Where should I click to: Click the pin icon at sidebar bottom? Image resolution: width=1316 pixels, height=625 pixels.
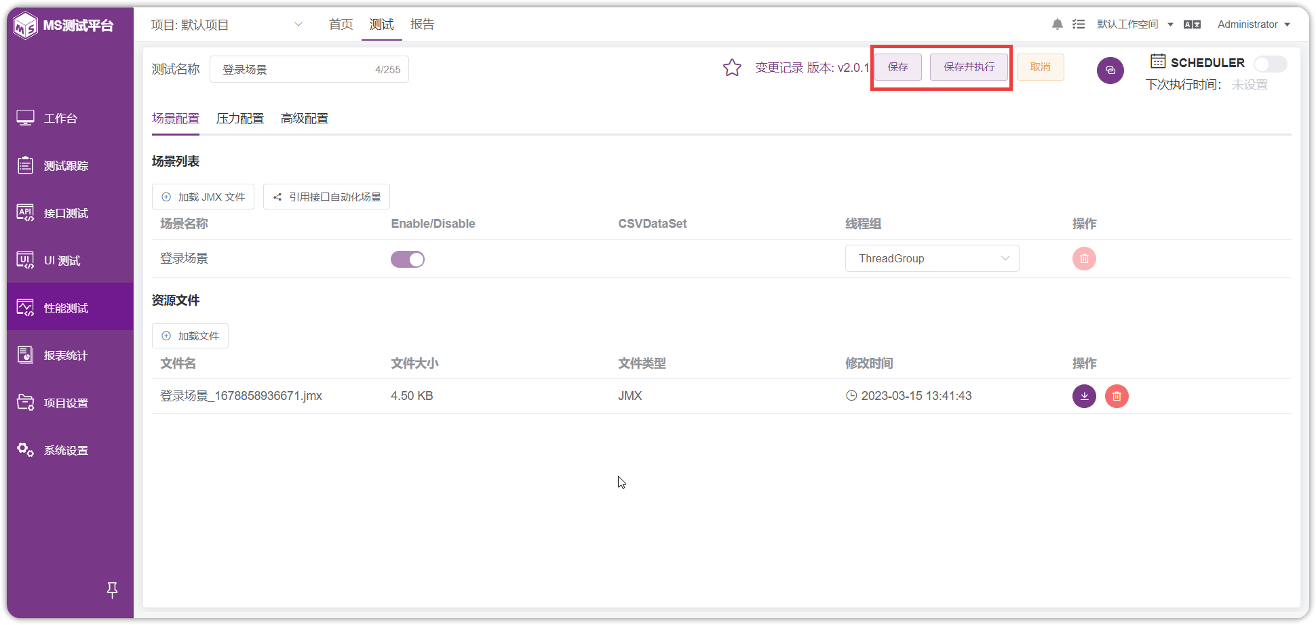pos(113,590)
